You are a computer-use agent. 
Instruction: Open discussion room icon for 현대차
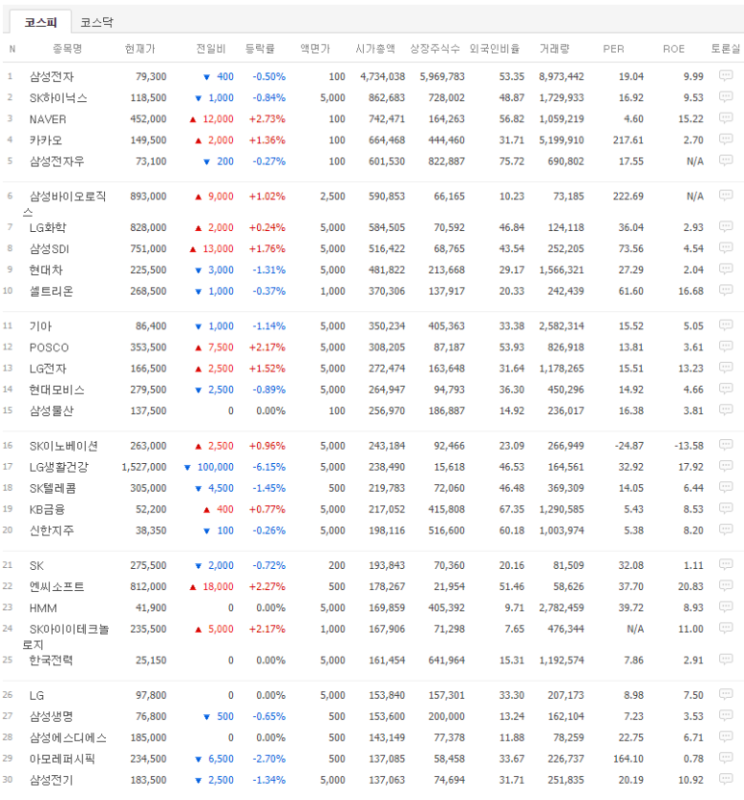725,269
